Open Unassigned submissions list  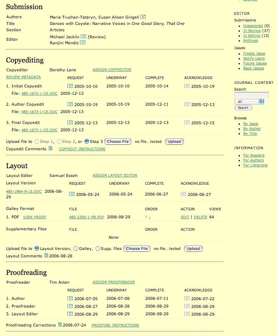tap(253, 26)
